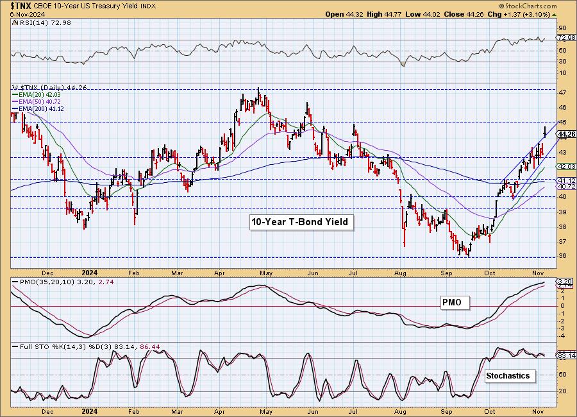Click the RSI(14) legend line marker
Image resolution: width=577 pixels, height=417 pixels.
(14, 23)
